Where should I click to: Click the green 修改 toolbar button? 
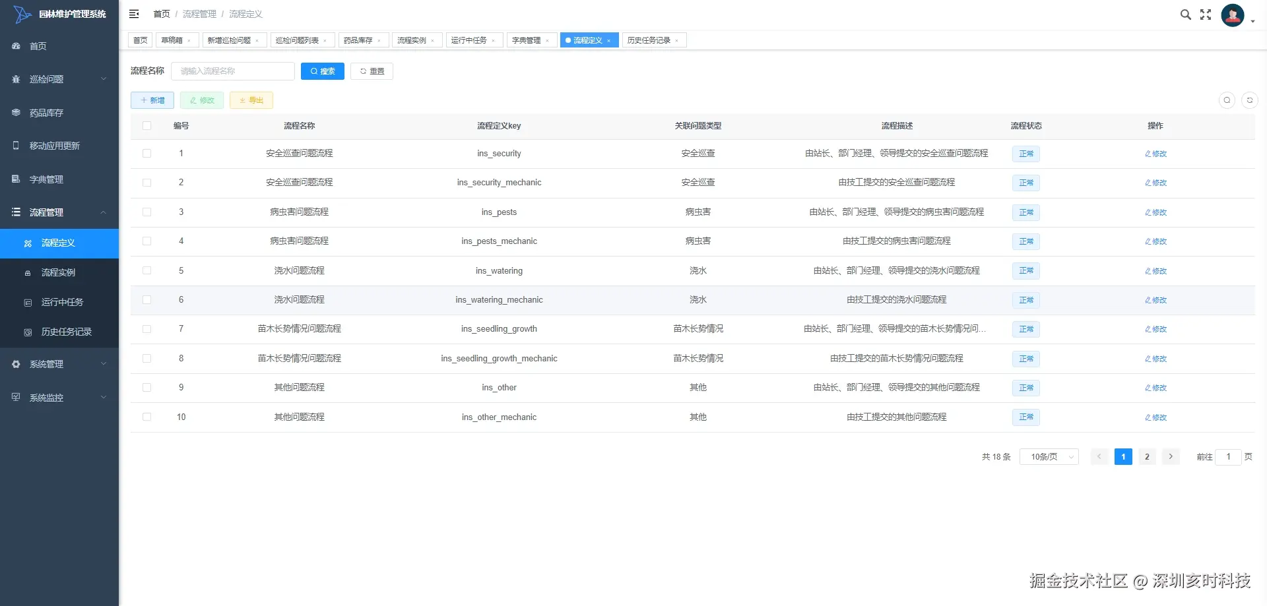point(202,100)
